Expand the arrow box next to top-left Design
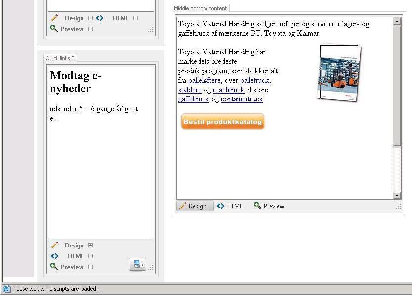Image resolution: width=412 pixels, height=295 pixels. [91, 18]
